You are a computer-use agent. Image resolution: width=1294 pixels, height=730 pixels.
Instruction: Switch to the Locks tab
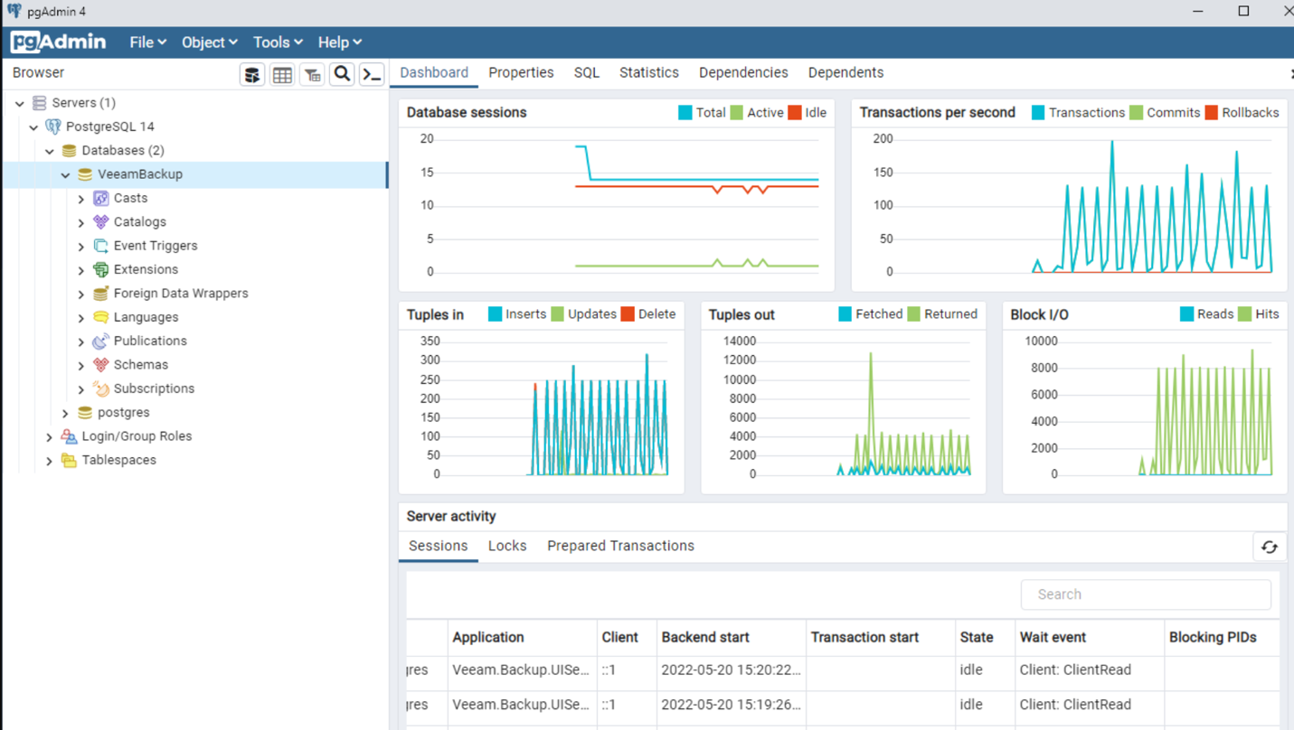(506, 546)
